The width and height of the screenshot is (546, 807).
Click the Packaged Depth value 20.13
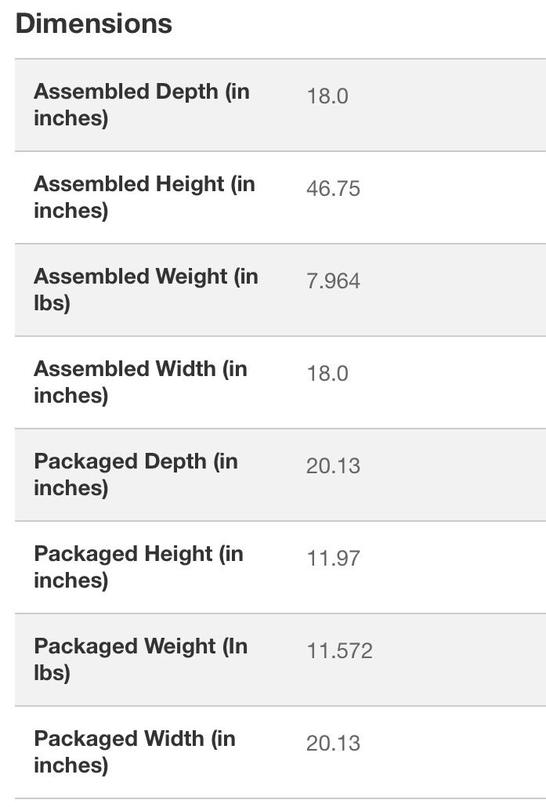pyautogui.click(x=333, y=466)
